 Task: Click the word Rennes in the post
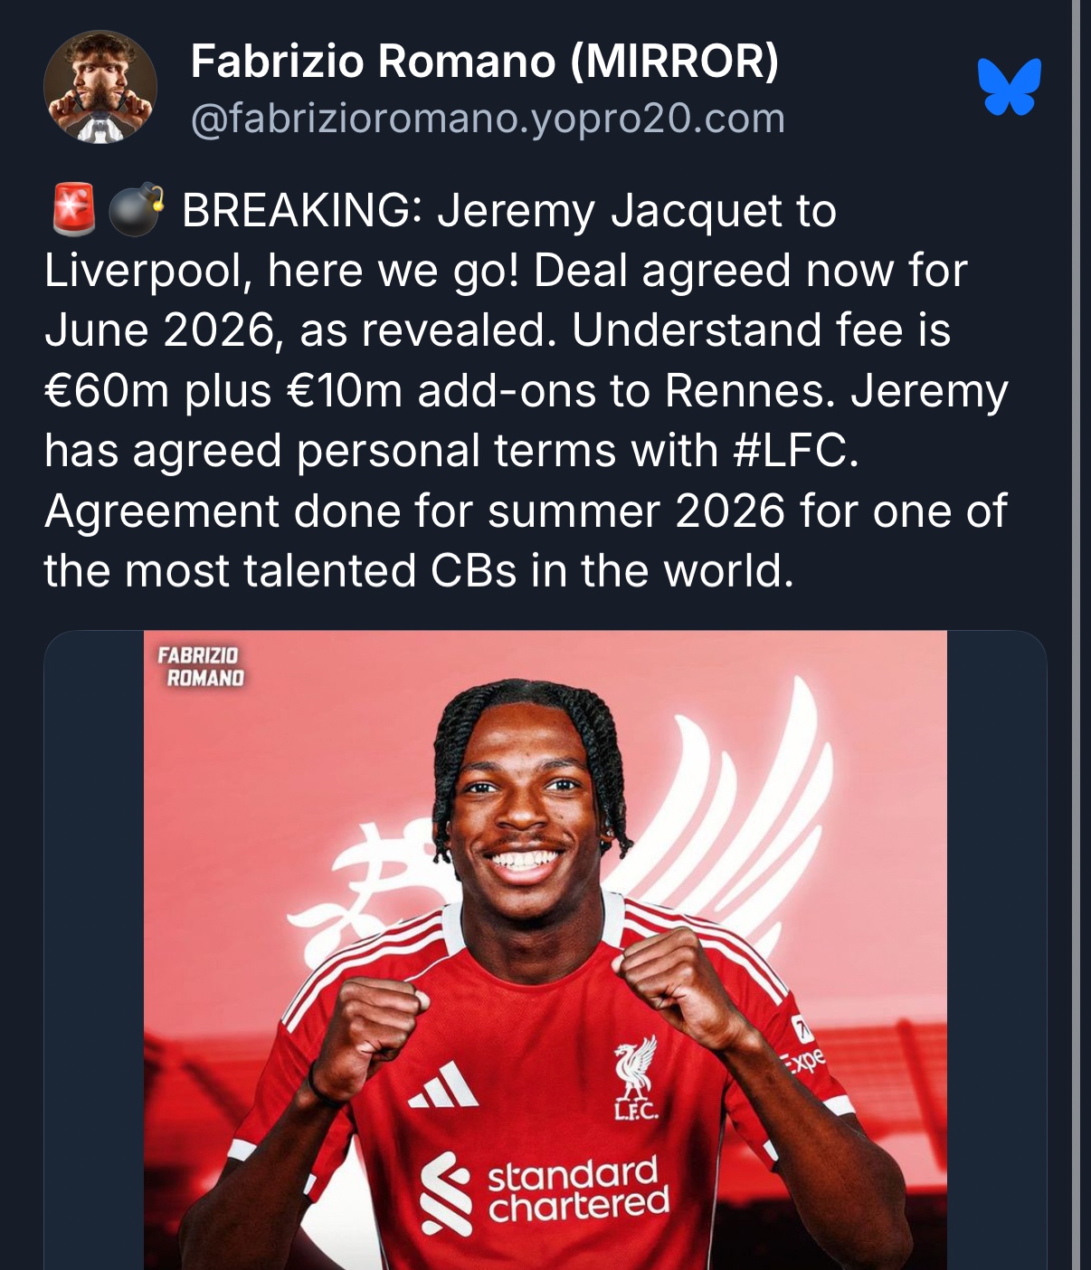tap(750, 391)
